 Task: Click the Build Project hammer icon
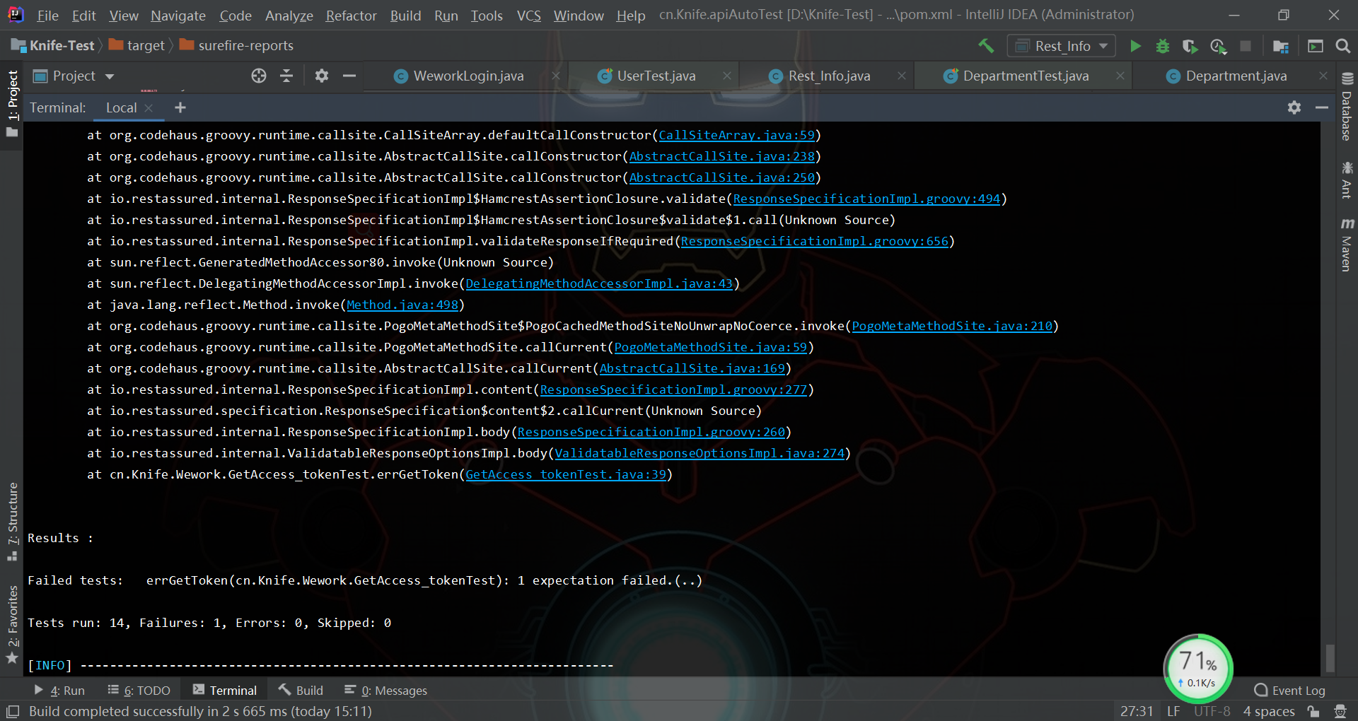(986, 46)
